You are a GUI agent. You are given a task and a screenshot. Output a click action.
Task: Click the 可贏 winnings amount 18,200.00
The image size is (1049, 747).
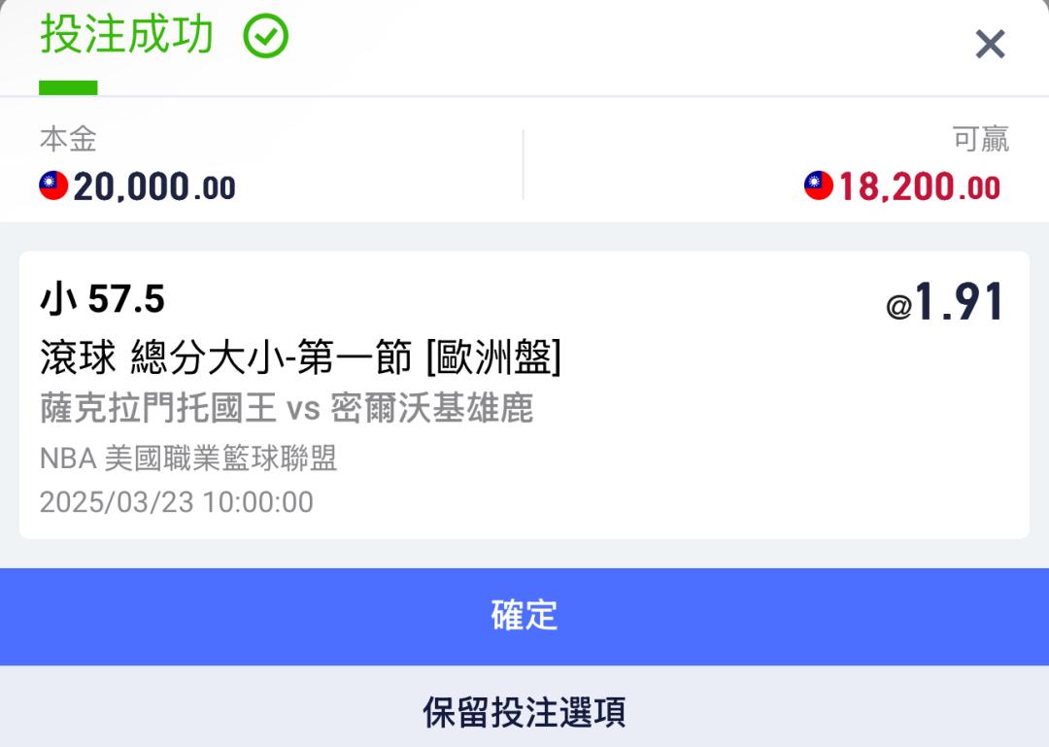(x=920, y=187)
